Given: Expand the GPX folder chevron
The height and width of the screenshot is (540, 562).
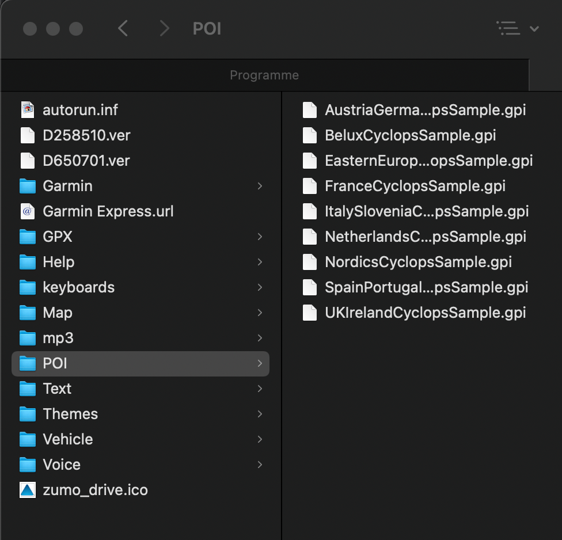Looking at the screenshot, I should point(260,237).
